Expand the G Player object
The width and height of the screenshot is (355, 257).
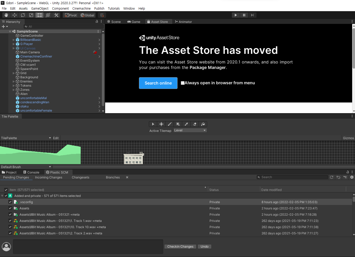(14, 44)
